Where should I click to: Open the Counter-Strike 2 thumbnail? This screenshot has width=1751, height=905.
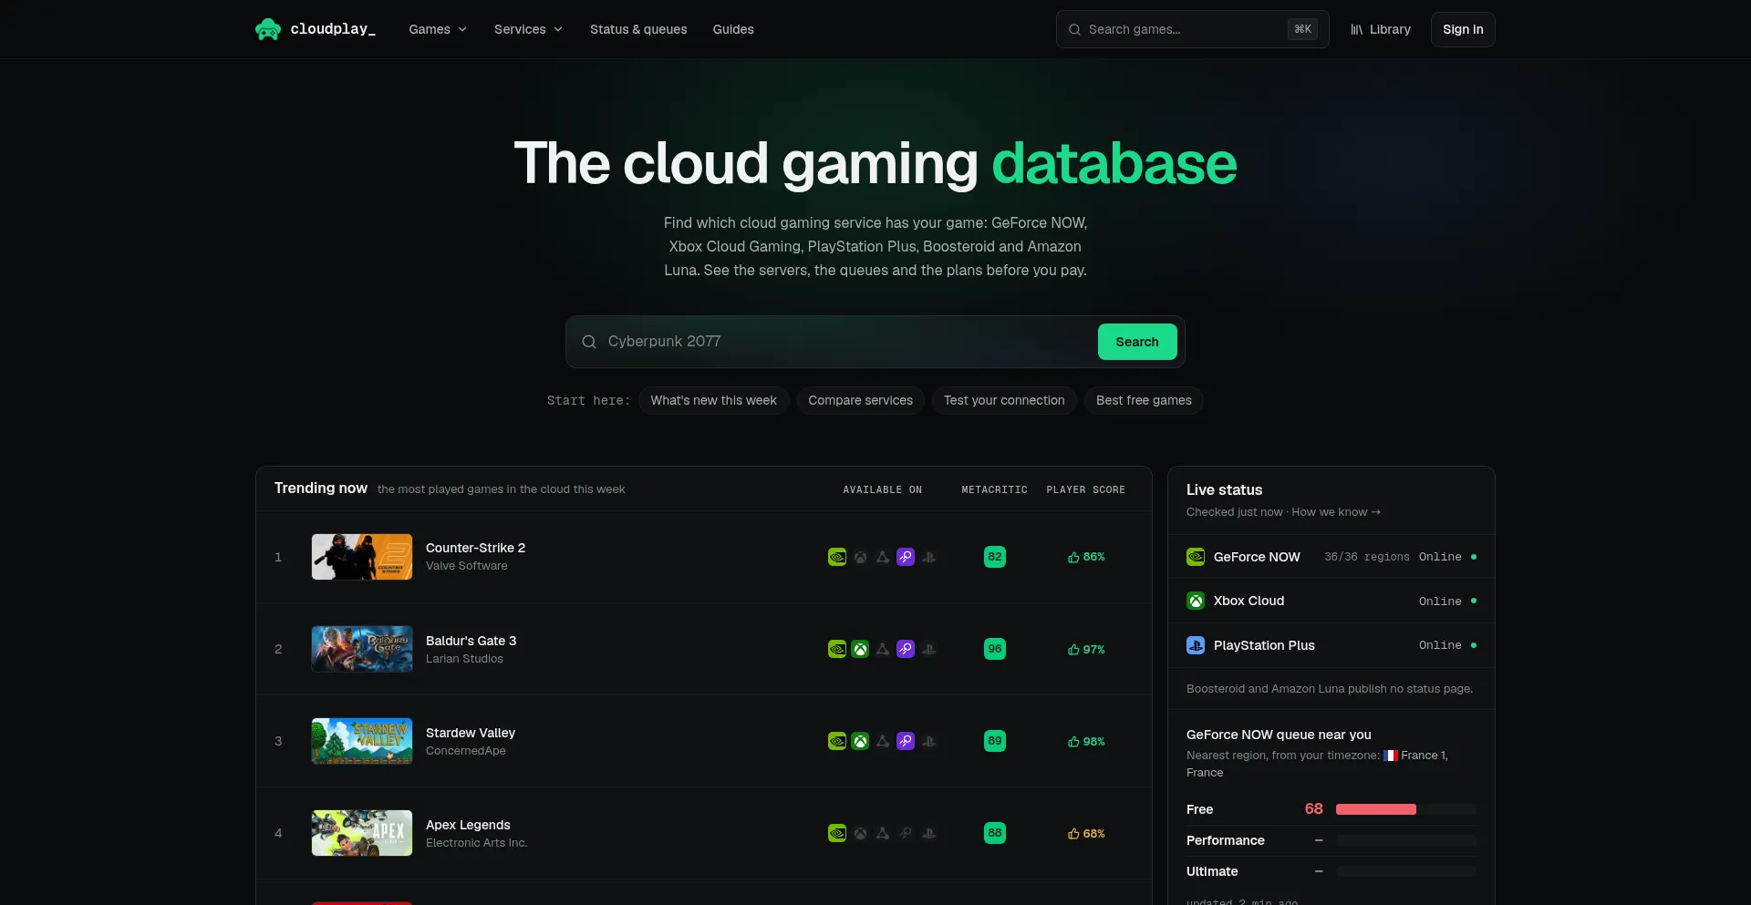pyautogui.click(x=362, y=557)
